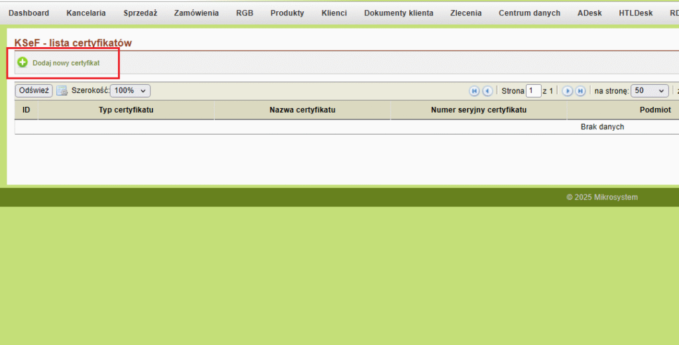
Task: Click the column settings icon beside Odśwież
Action: tap(62, 91)
